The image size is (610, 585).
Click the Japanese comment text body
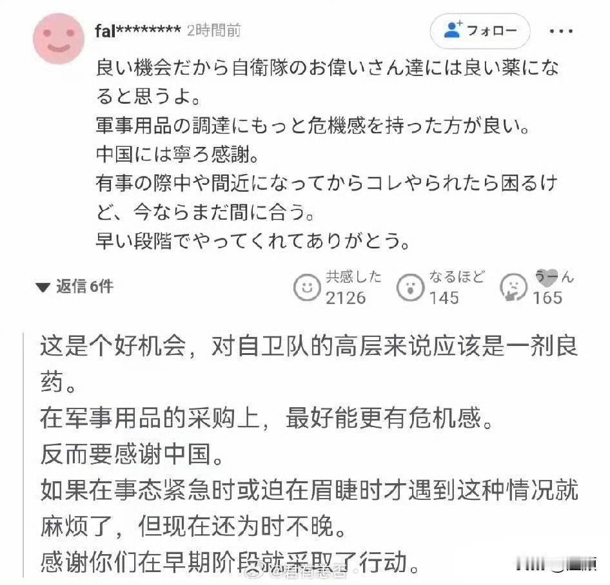tap(327, 155)
